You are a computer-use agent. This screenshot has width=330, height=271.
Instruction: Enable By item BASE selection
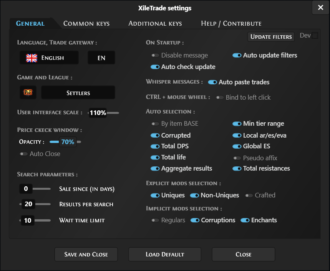[155, 124]
